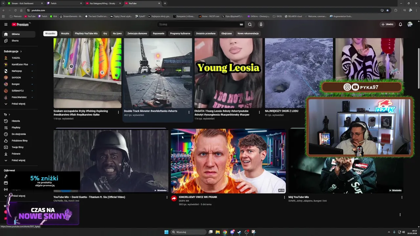Select the Nowe rekomendacje chip
420x236 pixels.
point(248,33)
